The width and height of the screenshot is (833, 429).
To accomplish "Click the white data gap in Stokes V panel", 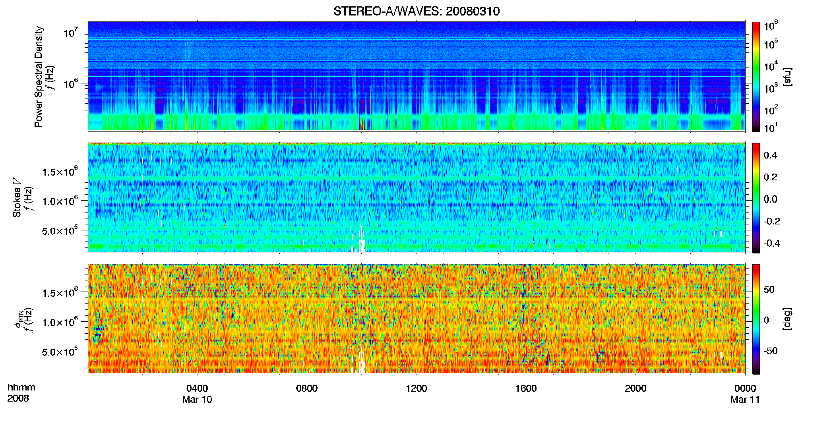I will coord(362,246).
